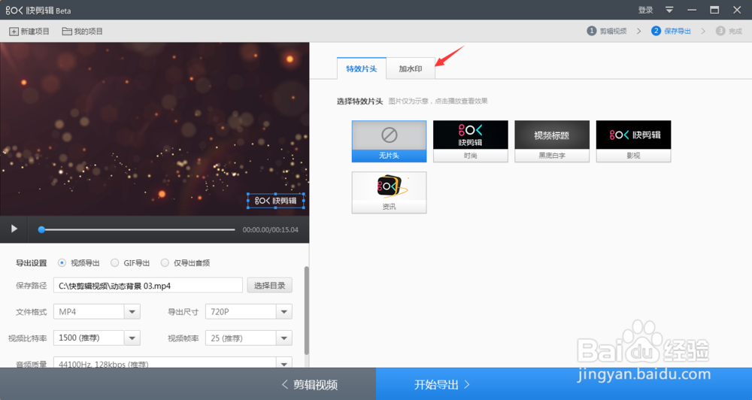Play the video preview
The image size is (752, 400).
[14, 229]
